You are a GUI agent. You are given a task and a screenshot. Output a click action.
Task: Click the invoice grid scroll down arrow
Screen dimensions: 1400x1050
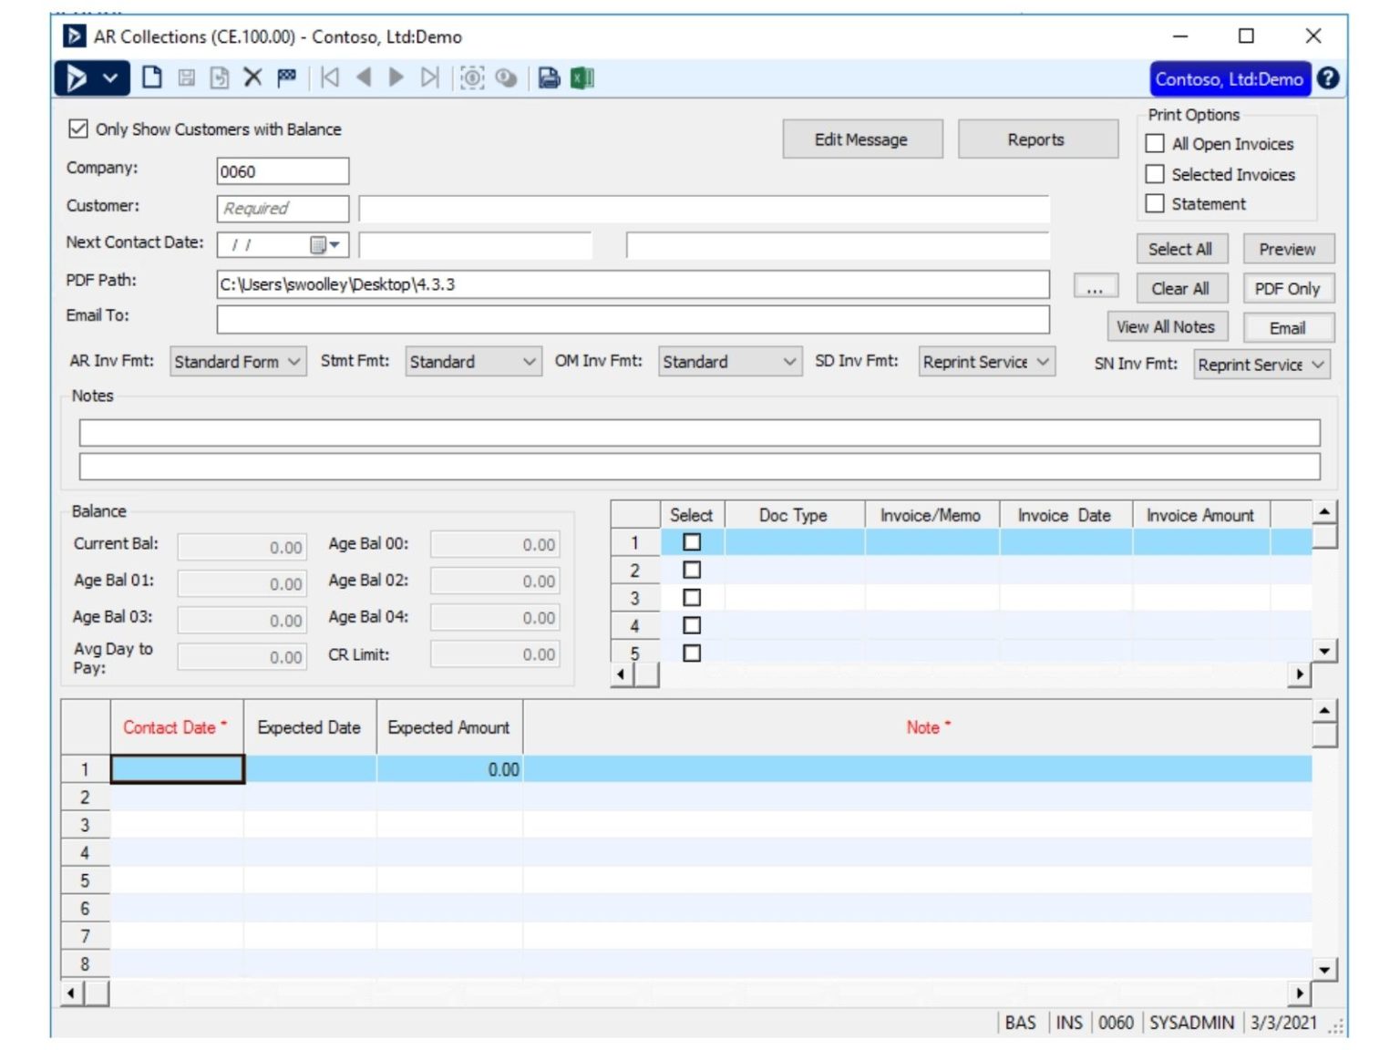coord(1324,651)
